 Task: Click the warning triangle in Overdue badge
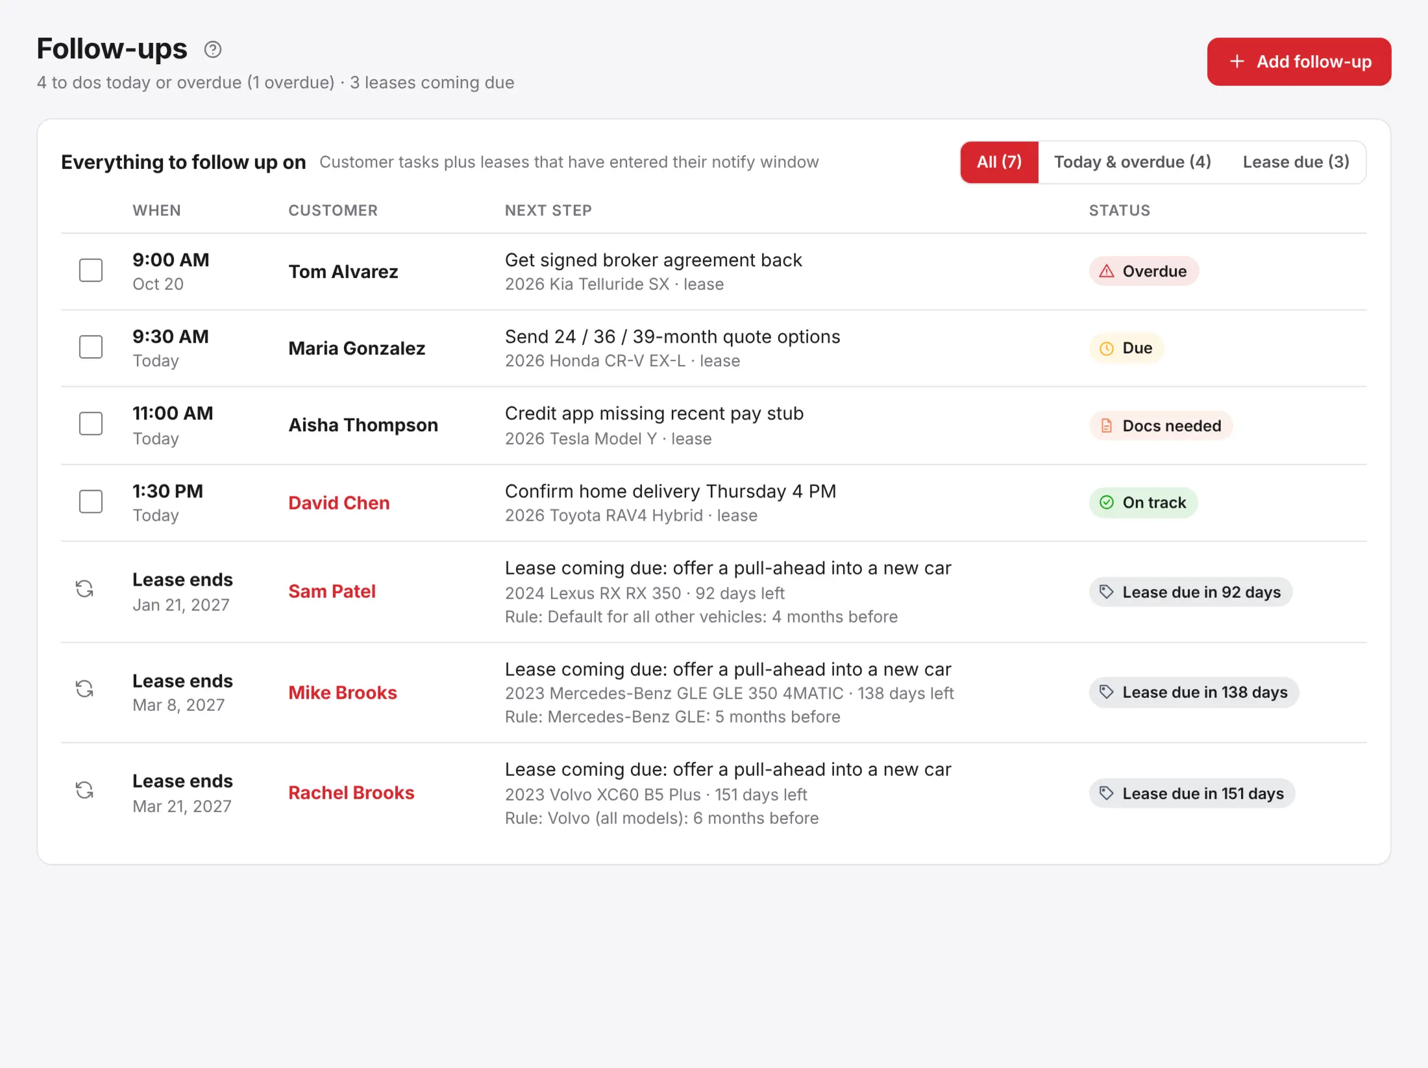pyautogui.click(x=1107, y=271)
